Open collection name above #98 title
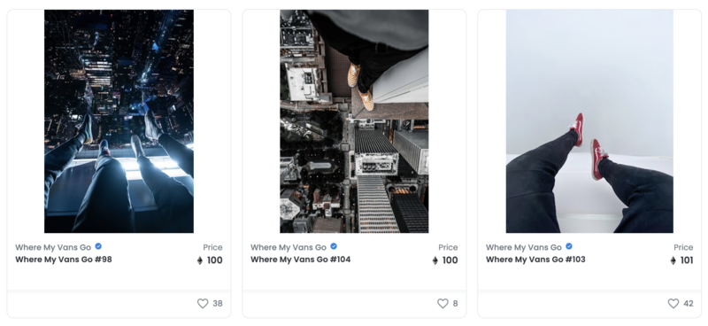 pyautogui.click(x=53, y=247)
